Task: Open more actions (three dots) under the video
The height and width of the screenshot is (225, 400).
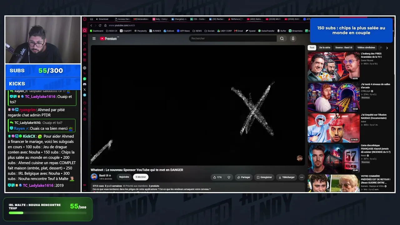Action: coord(302,177)
